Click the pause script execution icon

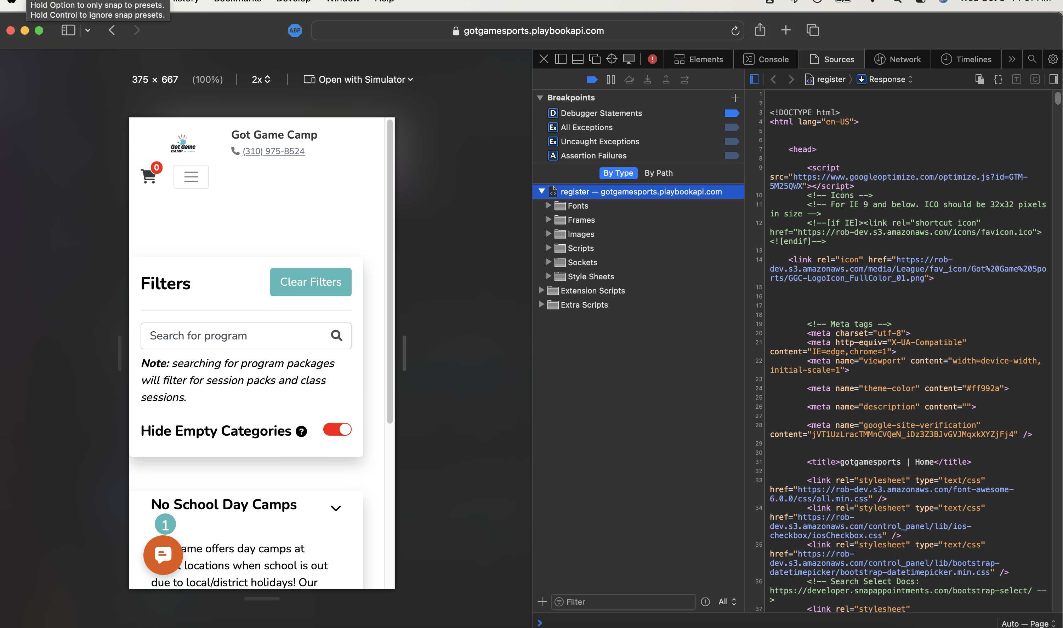610,80
